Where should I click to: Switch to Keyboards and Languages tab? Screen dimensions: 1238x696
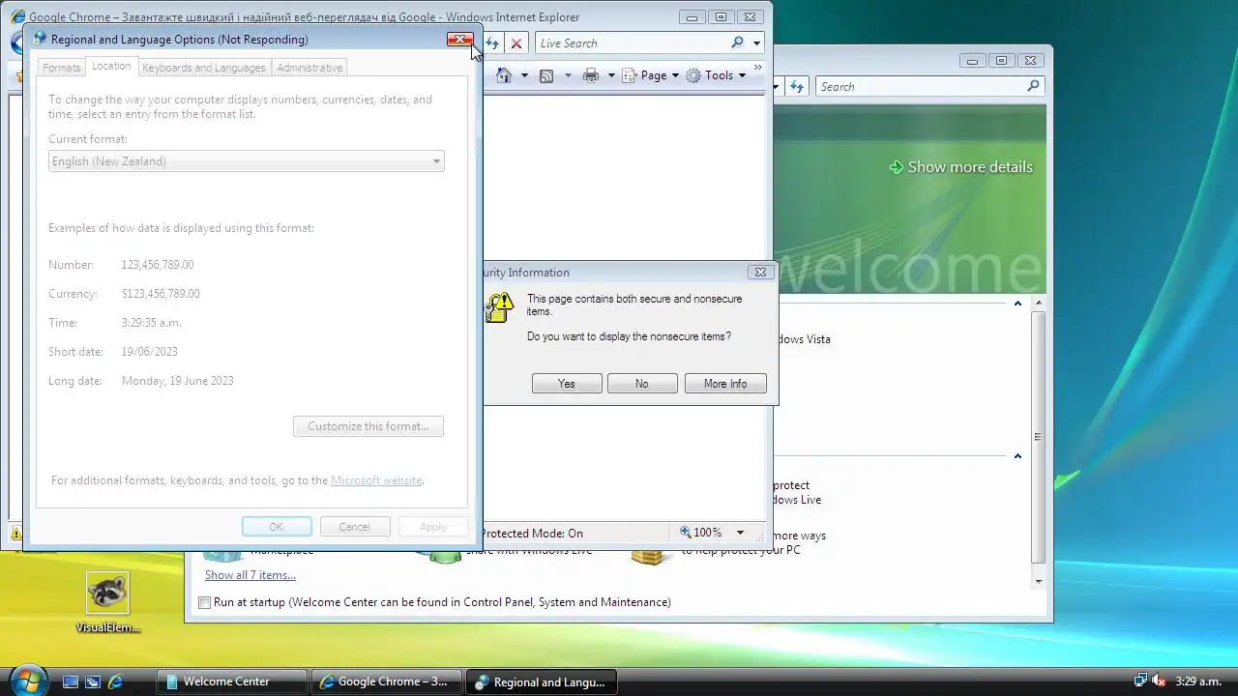pyautogui.click(x=203, y=68)
